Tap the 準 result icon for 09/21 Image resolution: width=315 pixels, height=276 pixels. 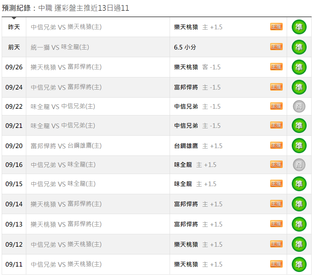click(x=299, y=126)
